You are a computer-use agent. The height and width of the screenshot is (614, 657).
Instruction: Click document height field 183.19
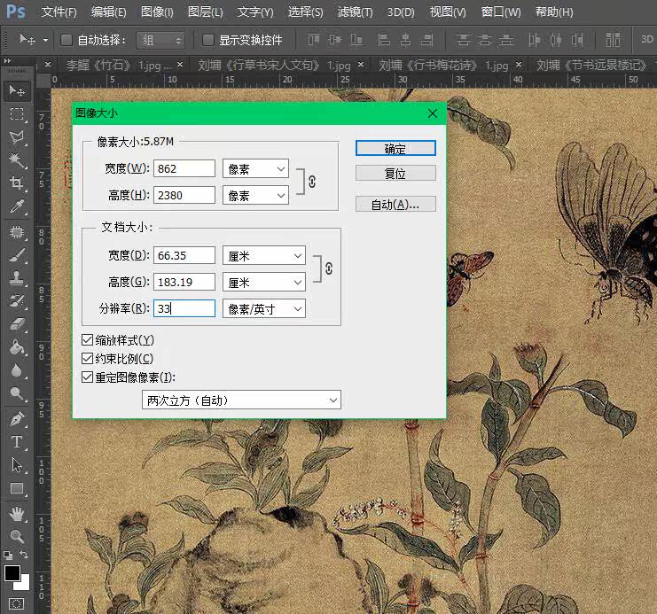point(184,283)
